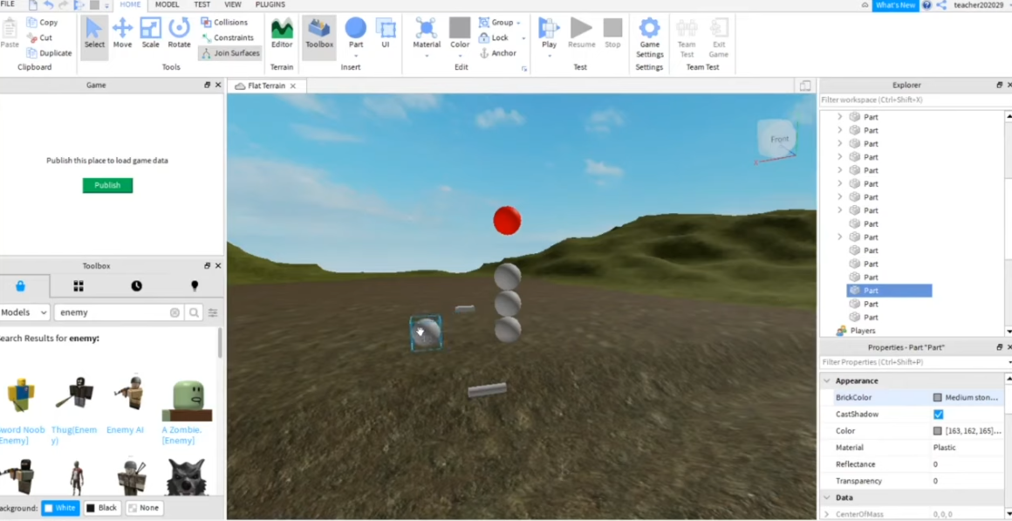Uncheck the CastShadow checkbox
1012x521 pixels.
[939, 415]
